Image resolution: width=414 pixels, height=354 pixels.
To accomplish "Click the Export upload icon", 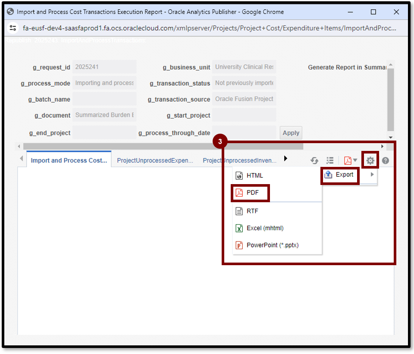I will click(x=328, y=175).
